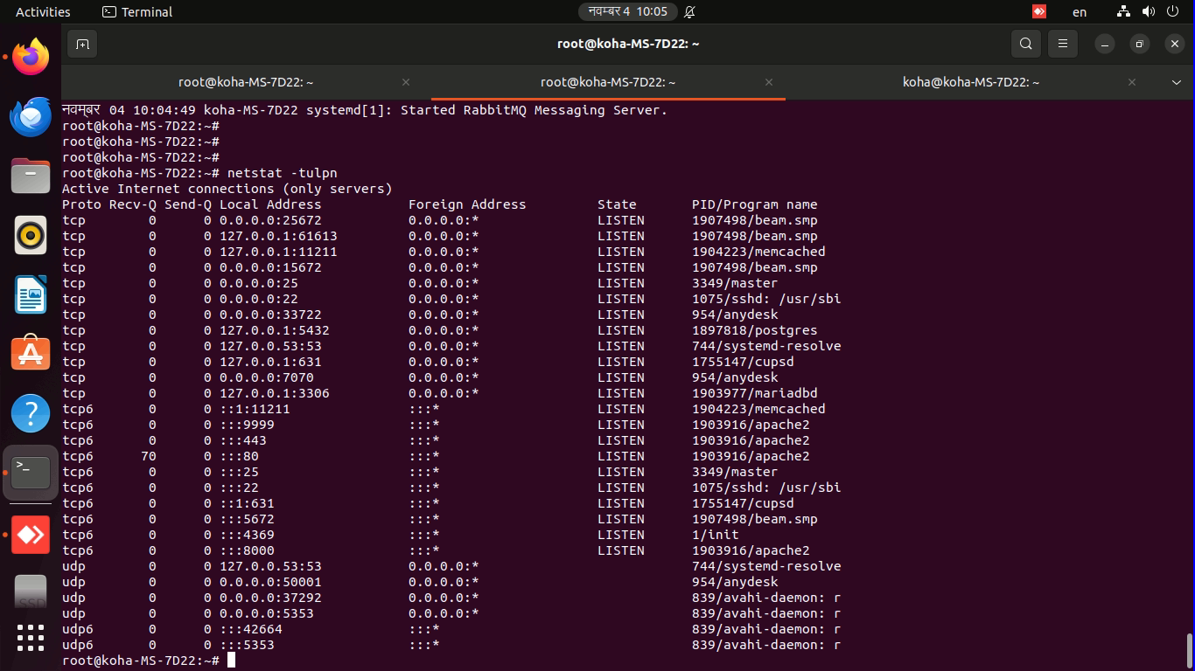This screenshot has width=1195, height=671.
Task: Click the terminal search icon
Action: [1026, 44]
